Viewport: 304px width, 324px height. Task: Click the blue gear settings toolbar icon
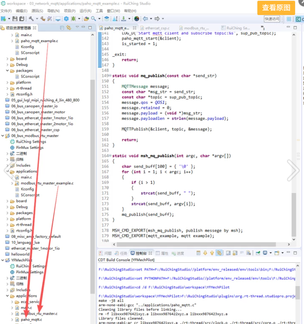coord(66,19)
